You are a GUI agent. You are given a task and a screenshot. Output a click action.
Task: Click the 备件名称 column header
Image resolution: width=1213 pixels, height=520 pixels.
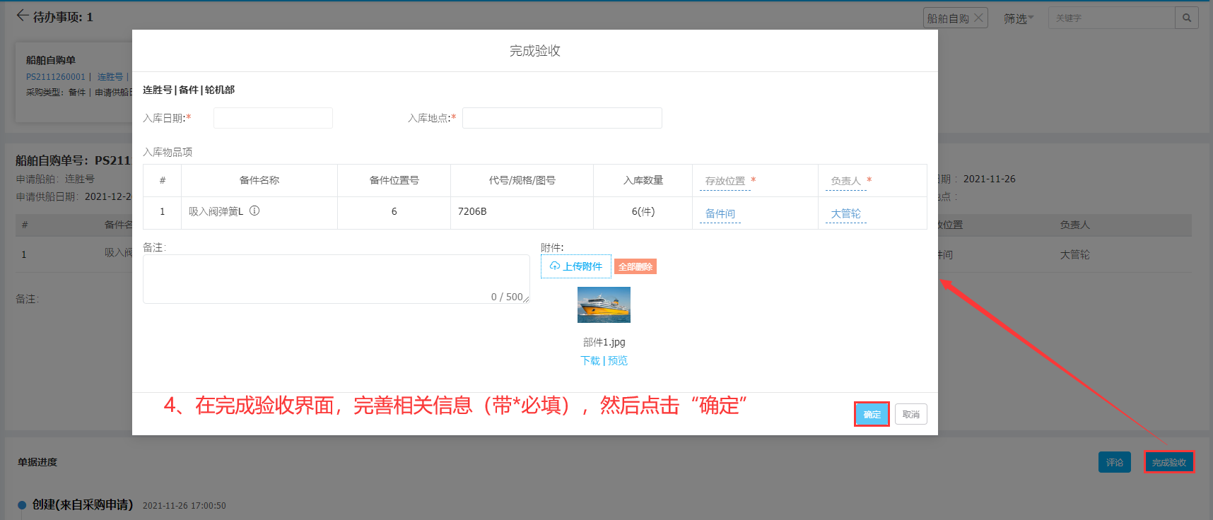[259, 180]
